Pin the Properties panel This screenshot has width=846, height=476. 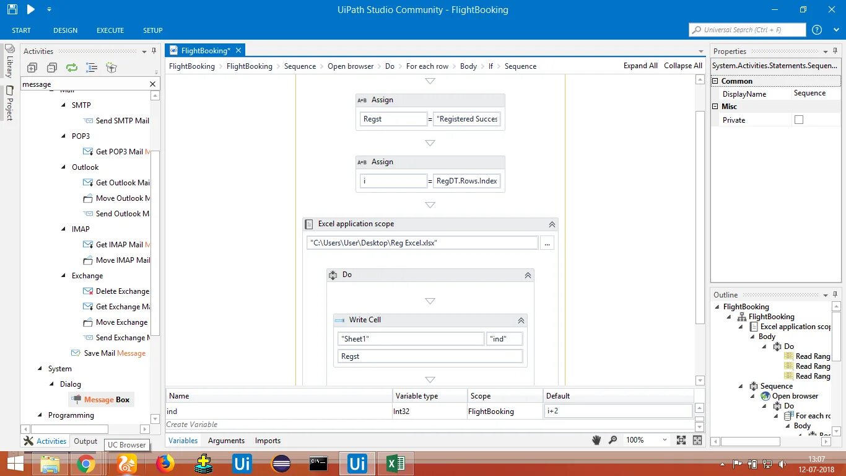pos(835,51)
